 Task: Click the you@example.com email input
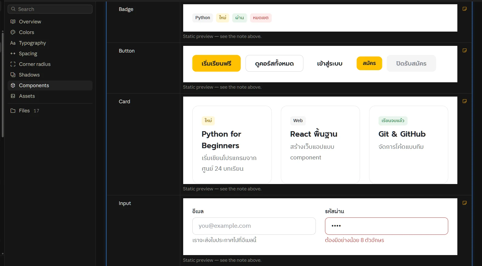(x=254, y=226)
